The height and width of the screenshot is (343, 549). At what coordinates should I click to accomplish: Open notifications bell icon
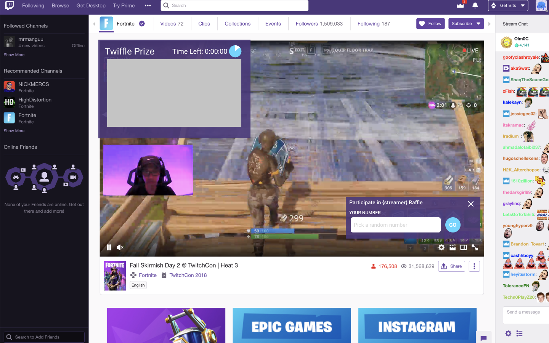point(475,5)
